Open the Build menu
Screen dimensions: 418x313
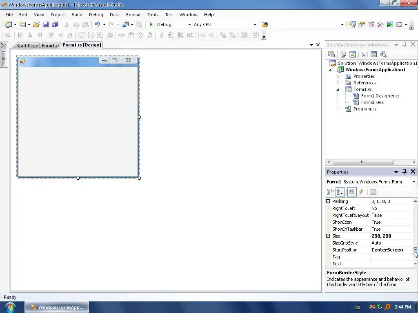click(77, 15)
